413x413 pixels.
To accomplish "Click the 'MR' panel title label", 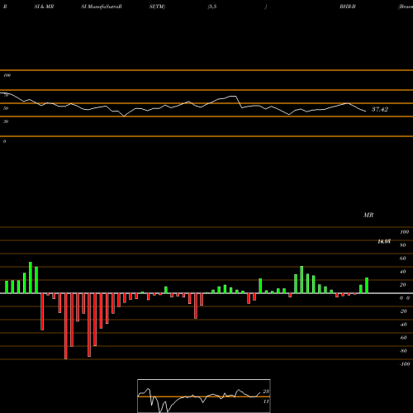I will point(368,215).
